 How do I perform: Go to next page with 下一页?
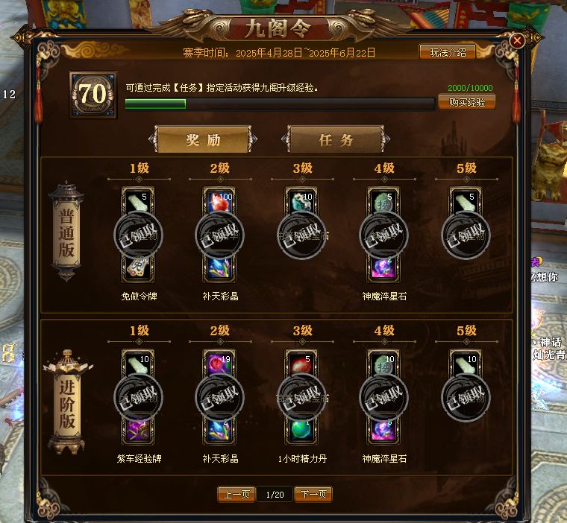[313, 494]
